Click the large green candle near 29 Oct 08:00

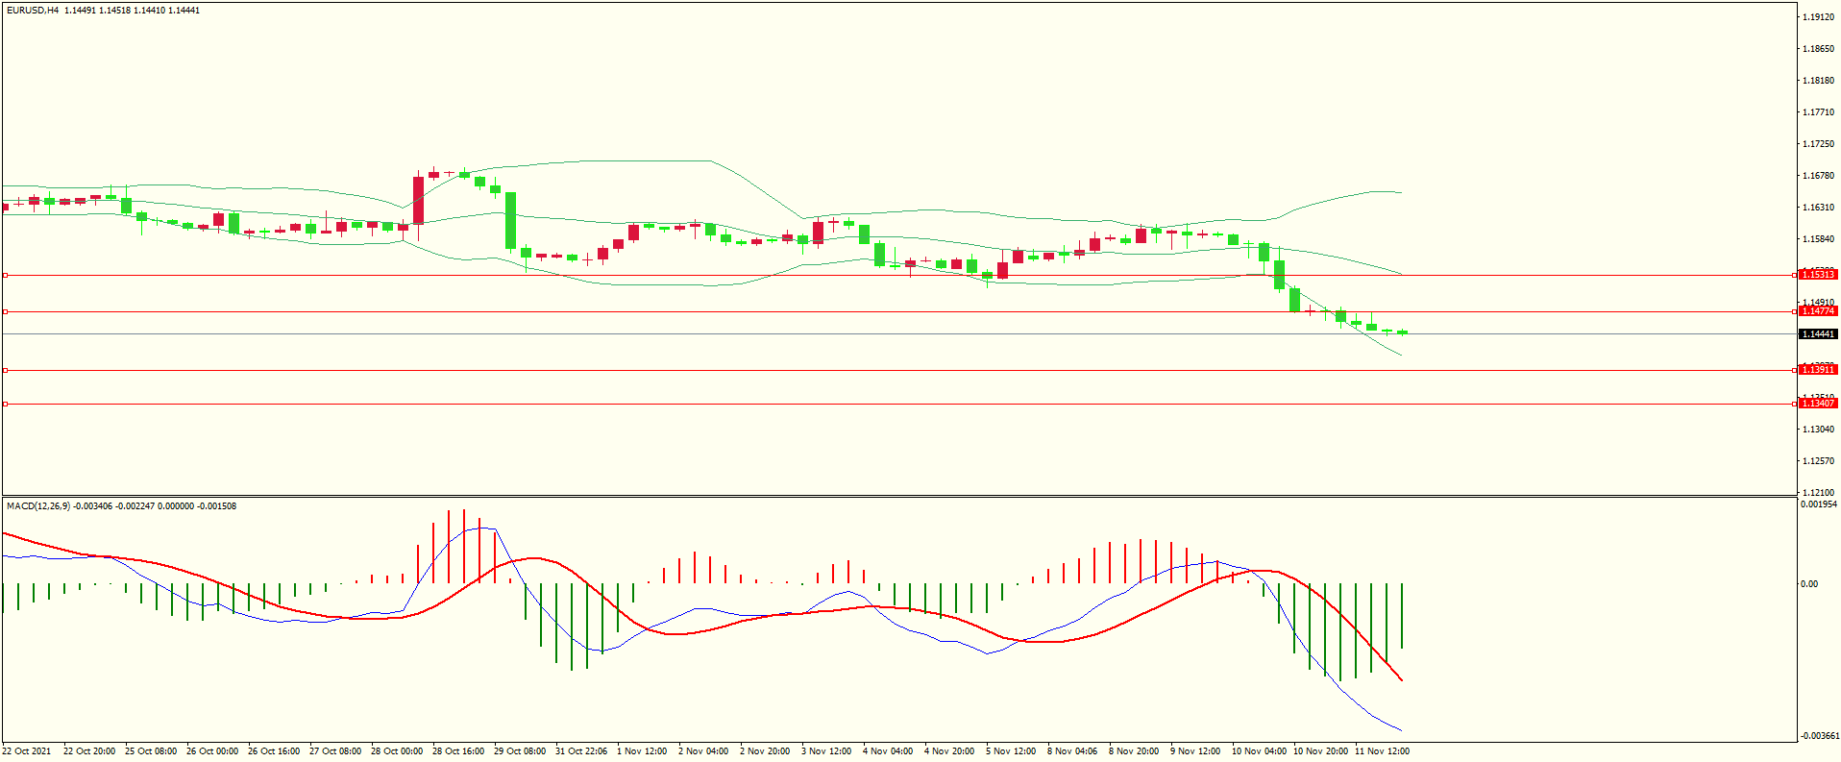click(511, 220)
